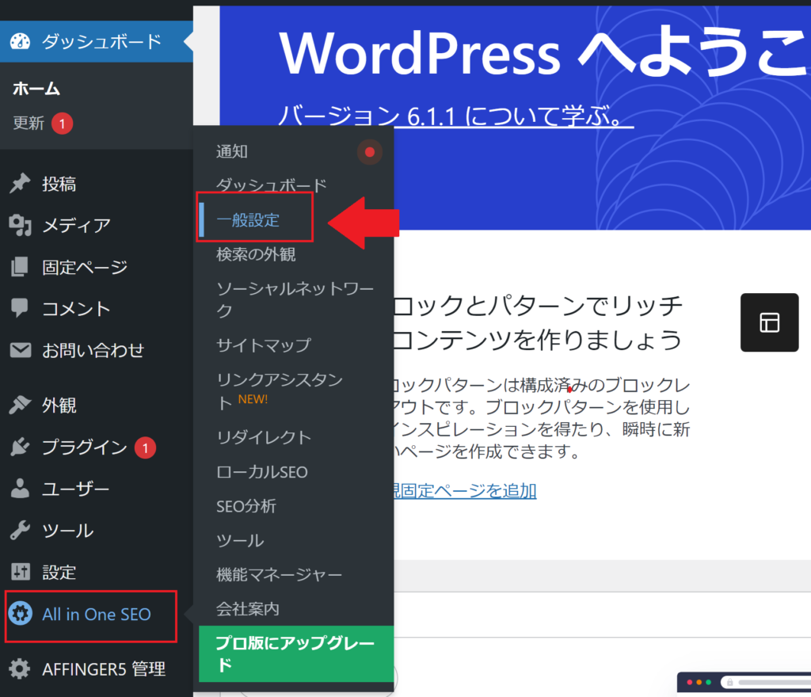Open ダッシュボード in the left sidebar
This screenshot has height=697, width=811.
(96, 41)
